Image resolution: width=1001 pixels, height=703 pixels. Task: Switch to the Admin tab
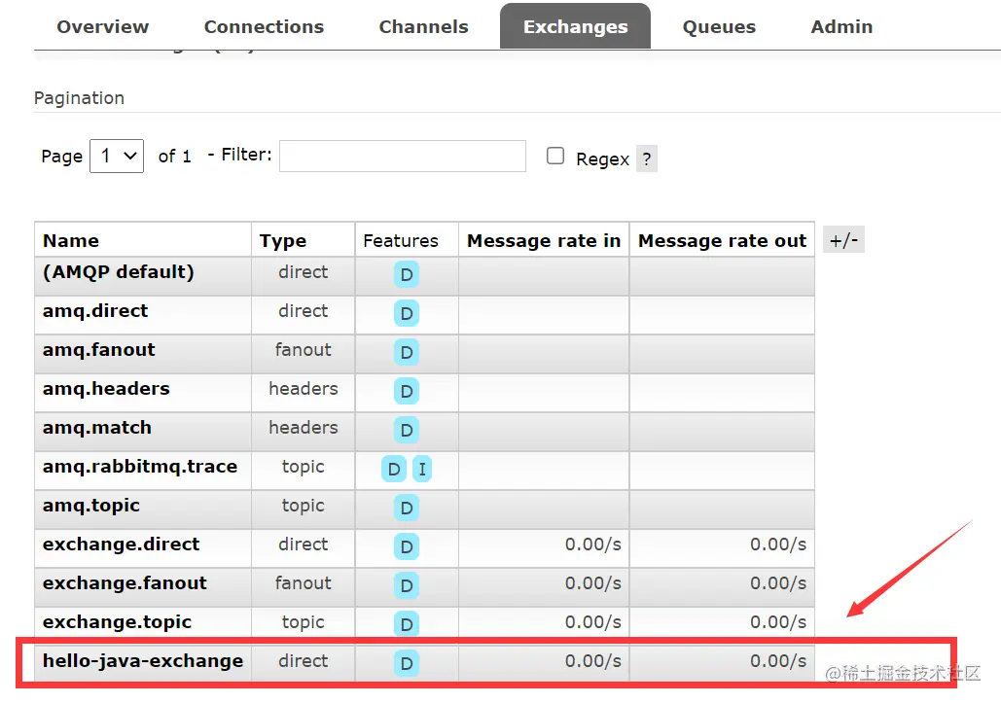coord(841,27)
